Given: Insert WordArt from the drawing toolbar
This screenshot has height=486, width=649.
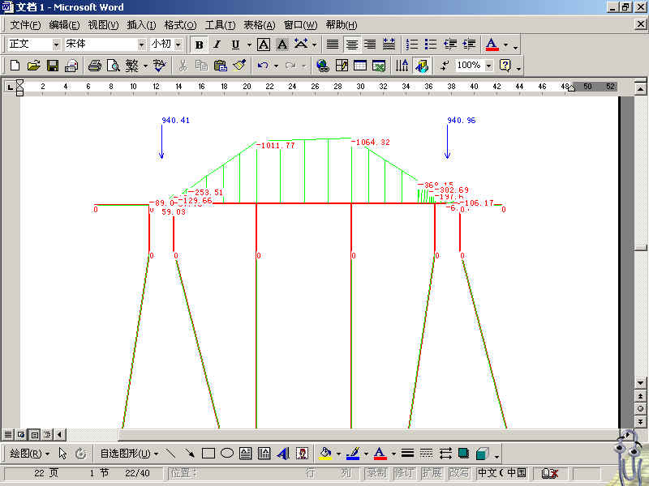Looking at the screenshot, I should coord(283,454).
